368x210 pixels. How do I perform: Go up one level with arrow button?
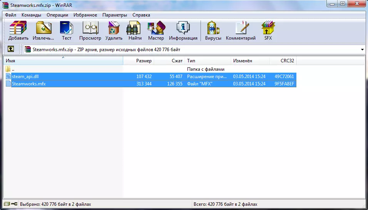click(11, 49)
